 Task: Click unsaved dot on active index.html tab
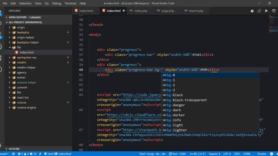124,11
